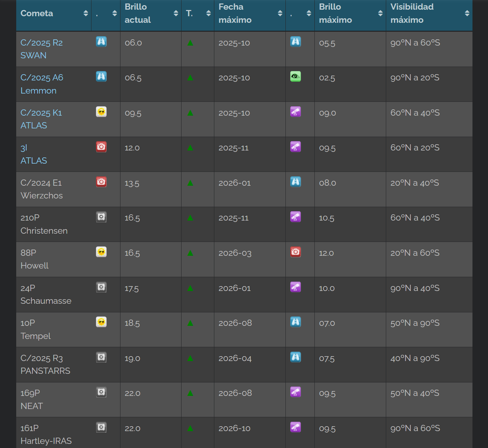Click binoculars icon next to C/2025 R2 SWAN
This screenshot has height=448, width=488.
[x=101, y=42]
